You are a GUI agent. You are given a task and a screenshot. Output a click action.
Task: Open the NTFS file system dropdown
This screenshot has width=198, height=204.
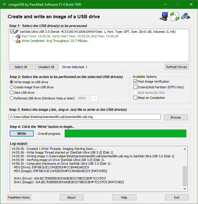(87, 98)
